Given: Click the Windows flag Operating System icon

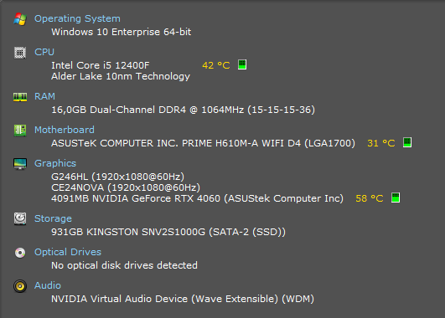Looking at the screenshot, I should (x=20, y=19).
